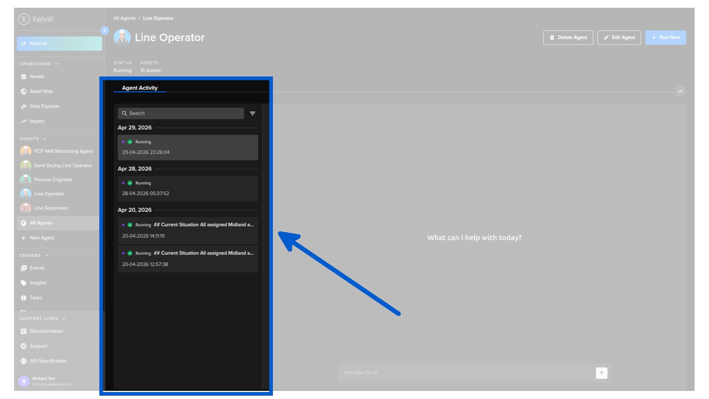The image size is (709, 399).
Task: Open run from 20-04-2026 12:57:38
Action: (188, 259)
